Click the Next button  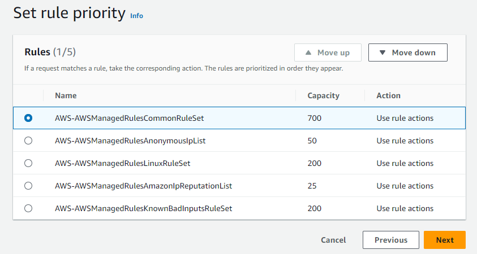tap(444, 240)
